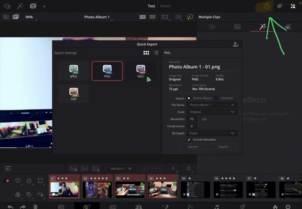
Task: Open the Version 1 dropdown
Action: [x=121, y=169]
